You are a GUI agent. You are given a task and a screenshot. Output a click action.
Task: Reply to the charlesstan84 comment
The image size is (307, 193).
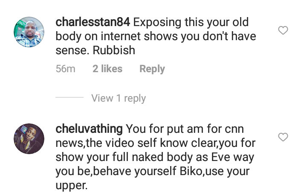pyautogui.click(x=152, y=69)
